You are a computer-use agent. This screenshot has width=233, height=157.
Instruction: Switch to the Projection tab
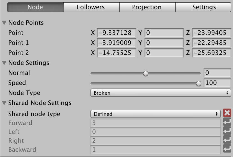point(147,7)
